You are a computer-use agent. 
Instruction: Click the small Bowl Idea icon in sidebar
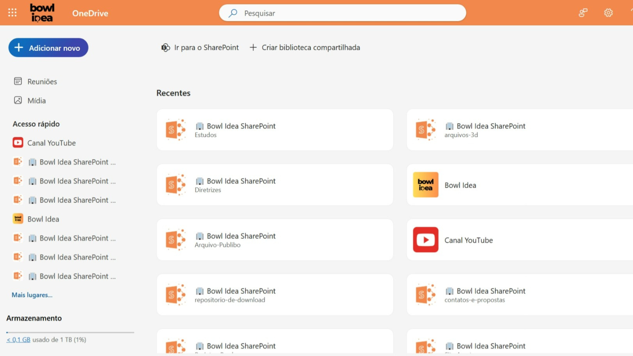click(x=18, y=219)
